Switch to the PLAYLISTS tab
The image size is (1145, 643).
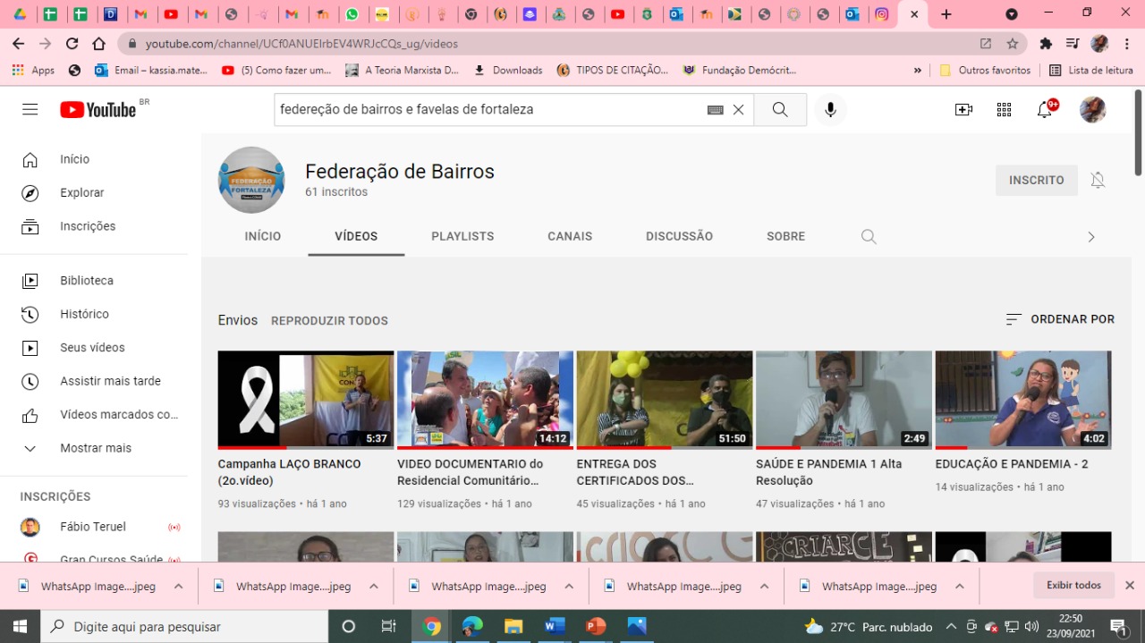tap(462, 236)
